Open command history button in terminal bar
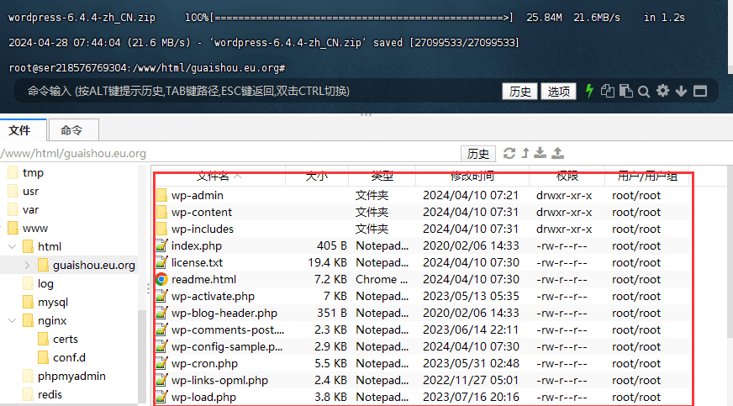Viewport: 733px width, 406px height. [519, 91]
